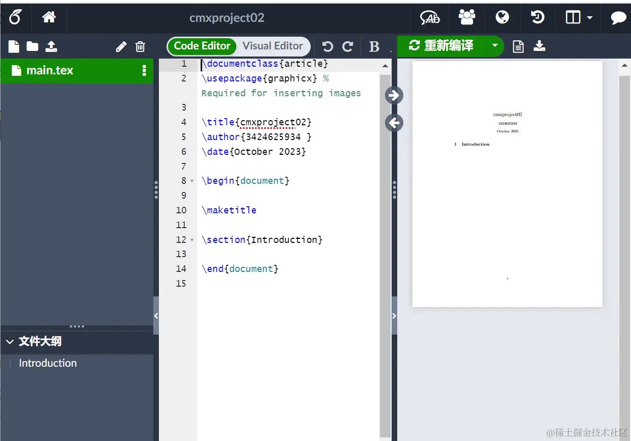This screenshot has width=631, height=441.
Task: Toggle bold formatting
Action: coord(374,47)
